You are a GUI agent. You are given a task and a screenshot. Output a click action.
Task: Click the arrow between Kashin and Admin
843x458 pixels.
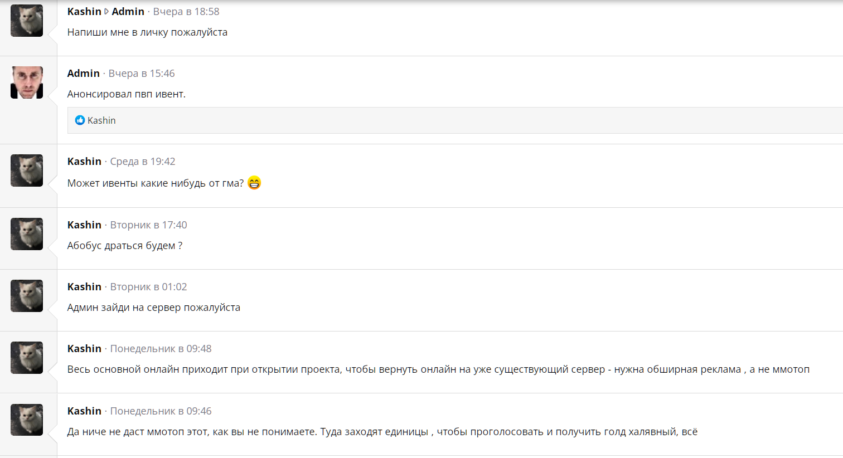tap(106, 12)
